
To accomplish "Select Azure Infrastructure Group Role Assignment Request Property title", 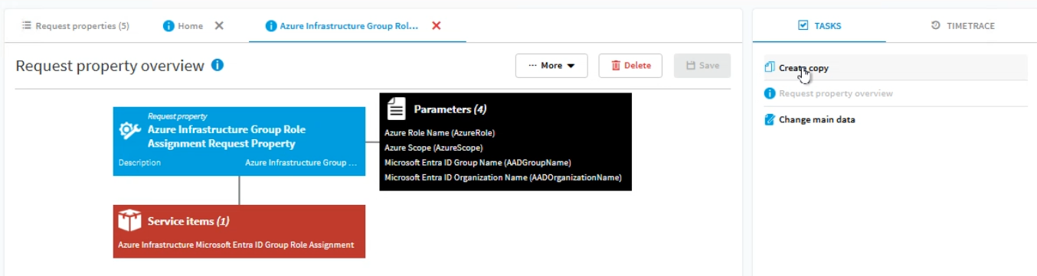I will 227,137.
